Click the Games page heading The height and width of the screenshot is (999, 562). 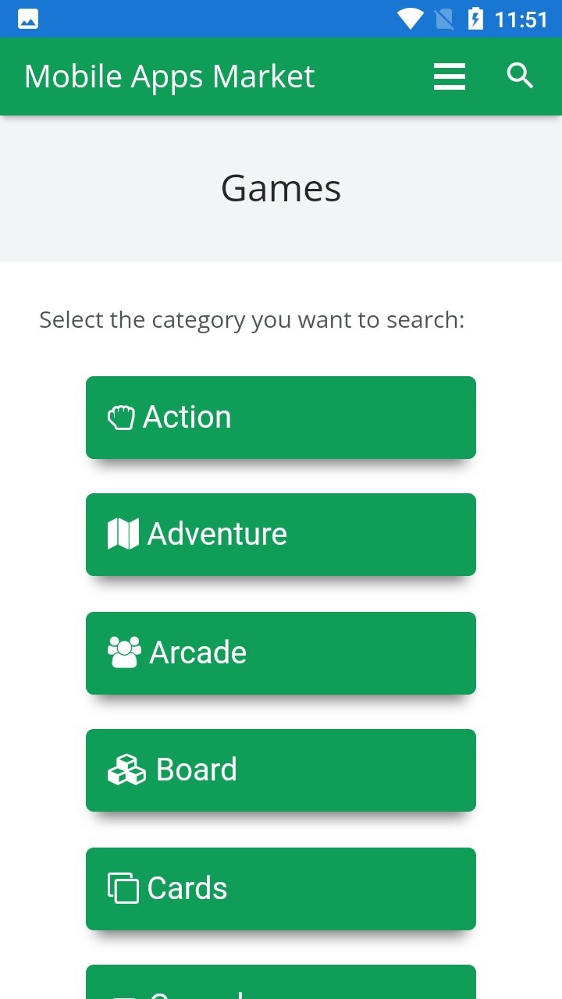[x=281, y=188]
